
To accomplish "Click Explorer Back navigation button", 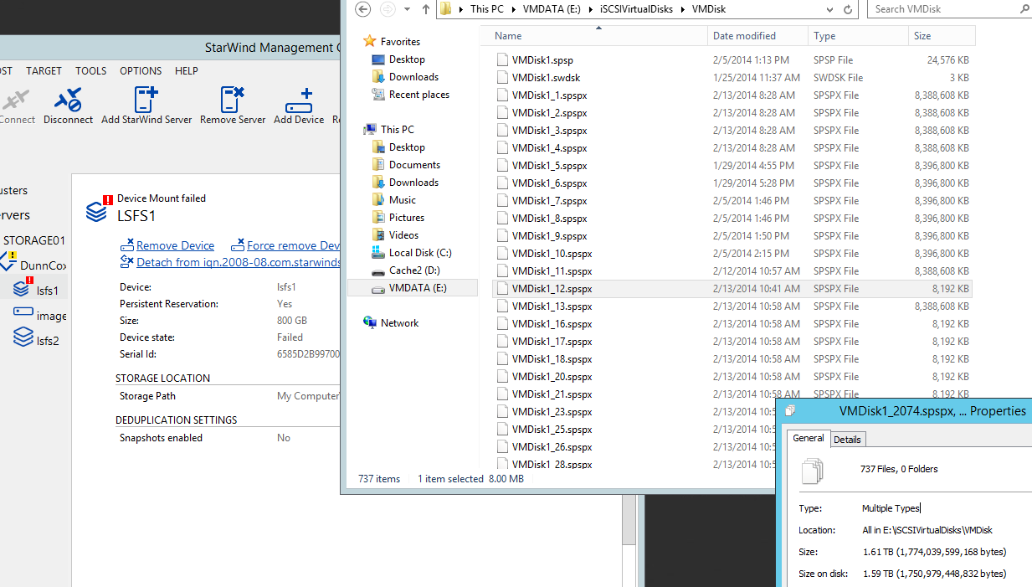I will (x=362, y=9).
